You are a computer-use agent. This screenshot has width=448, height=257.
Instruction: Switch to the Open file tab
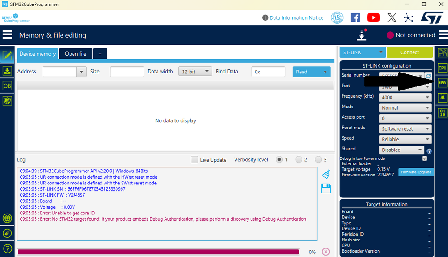pyautogui.click(x=76, y=54)
